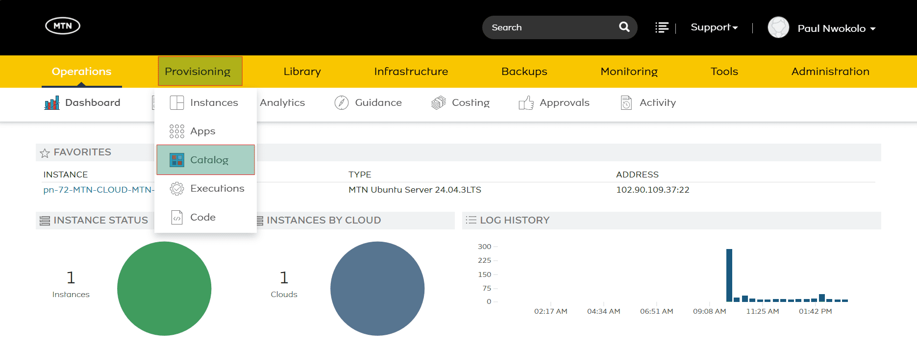The height and width of the screenshot is (350, 917).
Task: Go to the Analytics sub-tab
Action: tap(282, 102)
